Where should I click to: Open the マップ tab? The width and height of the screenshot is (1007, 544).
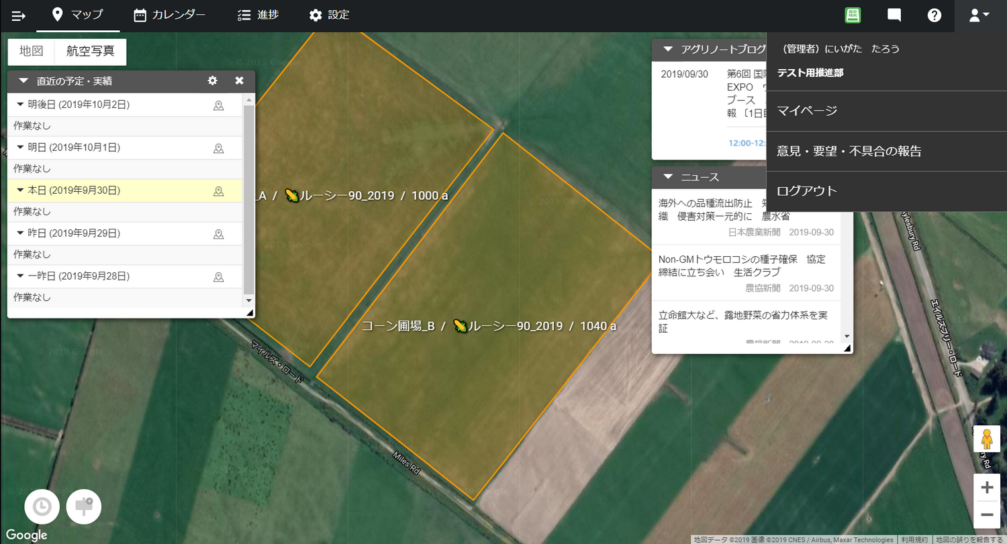pos(78,15)
